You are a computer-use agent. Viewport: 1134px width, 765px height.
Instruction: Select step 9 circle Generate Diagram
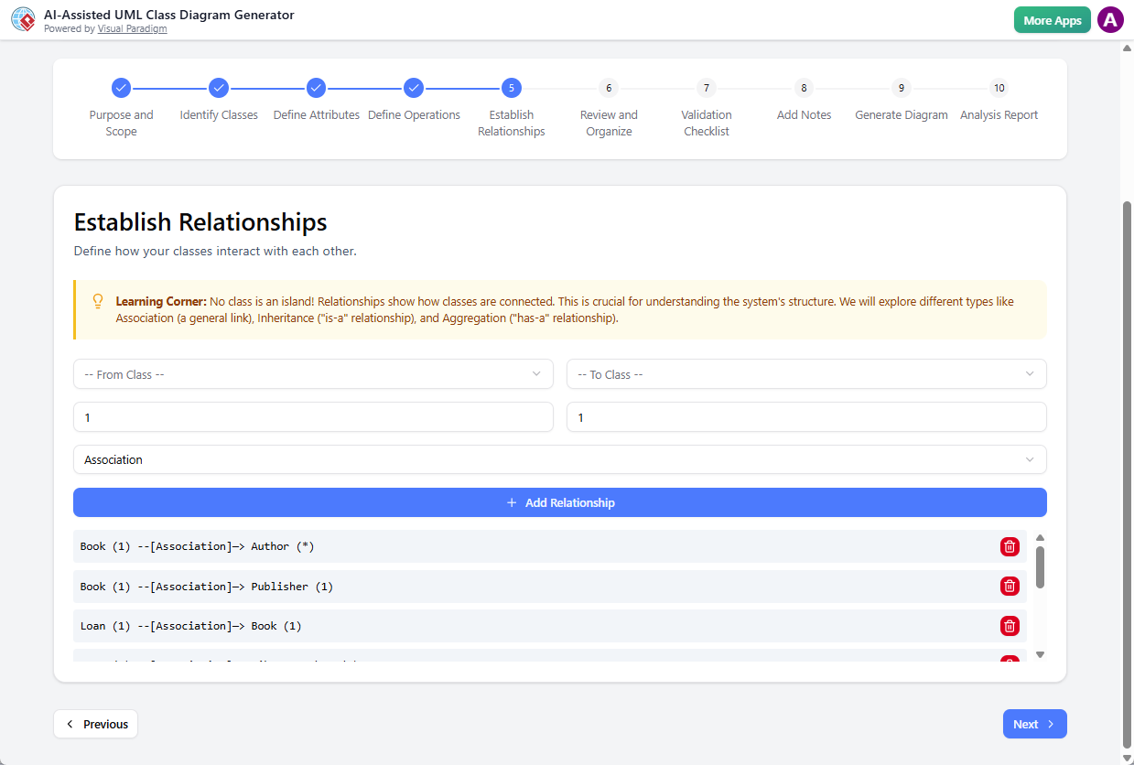click(902, 88)
